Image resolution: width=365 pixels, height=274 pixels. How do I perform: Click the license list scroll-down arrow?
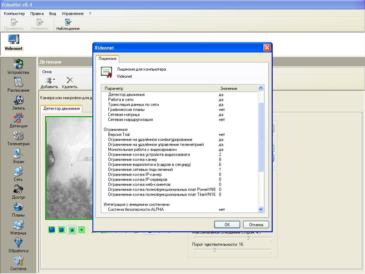pos(261,209)
